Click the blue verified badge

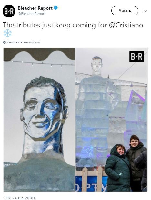click(x=56, y=8)
